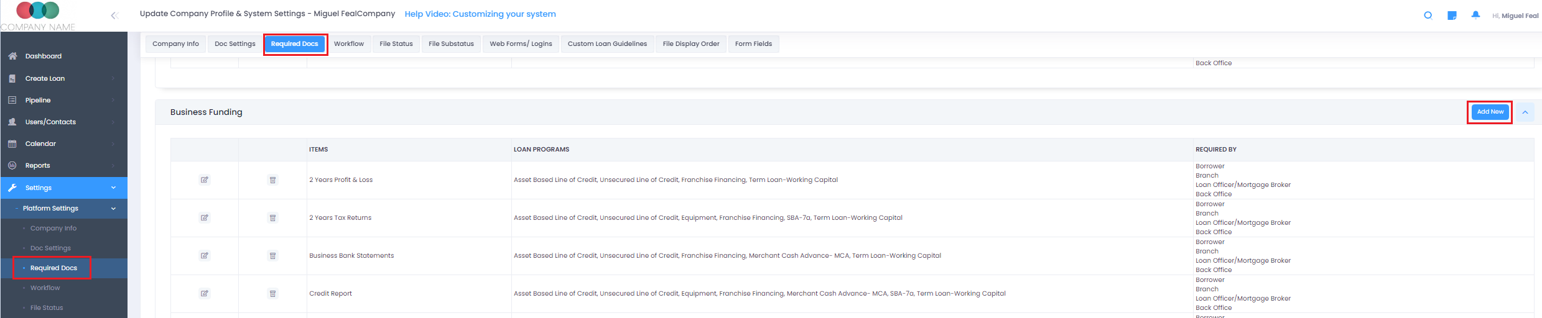Expand the Reports menu arrow
The image size is (1542, 318).
pyautogui.click(x=113, y=165)
